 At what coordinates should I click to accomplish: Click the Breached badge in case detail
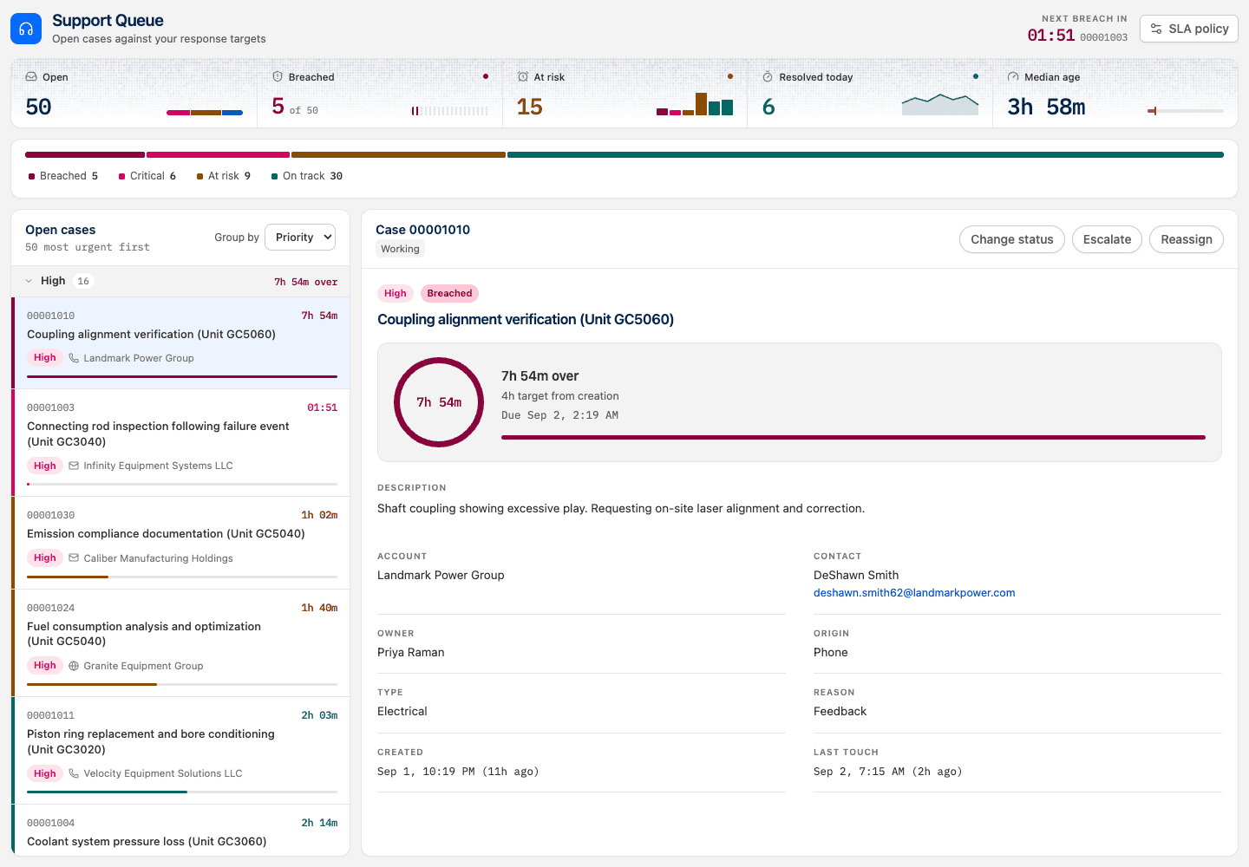(449, 293)
